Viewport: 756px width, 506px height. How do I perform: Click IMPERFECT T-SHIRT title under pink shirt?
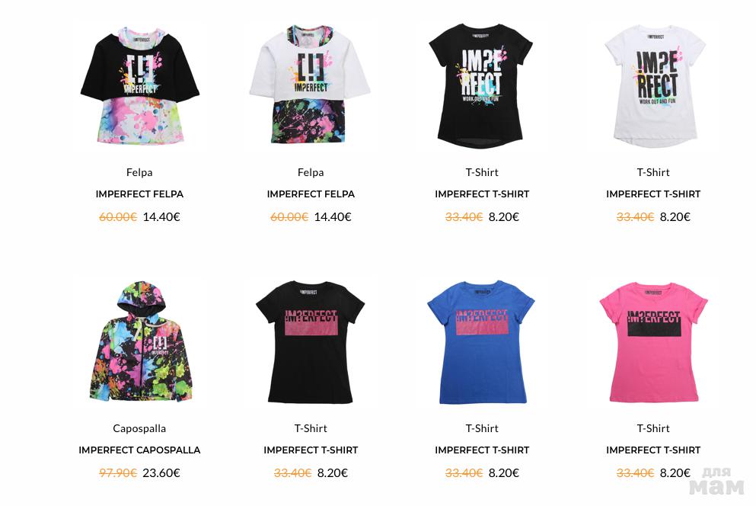(653, 450)
